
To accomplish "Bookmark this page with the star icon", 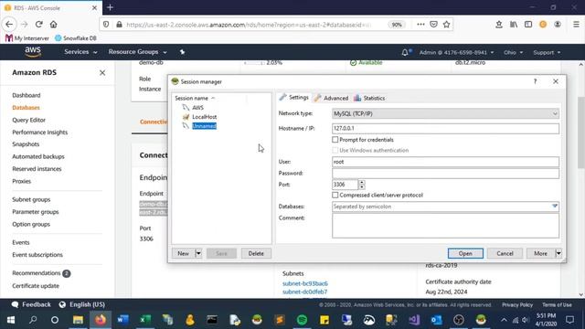I will click(446, 25).
